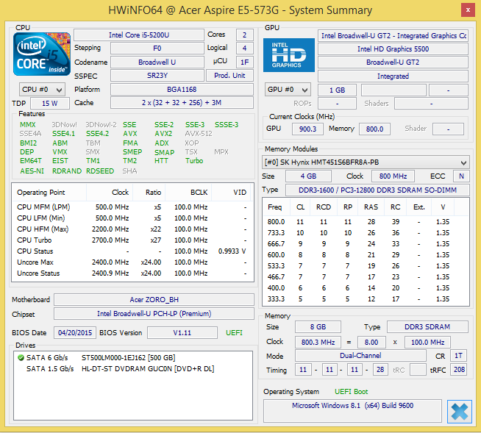Screen dimensions: 481x433
Task: Select the 666.7 frequency timing row
Action: tap(366, 244)
